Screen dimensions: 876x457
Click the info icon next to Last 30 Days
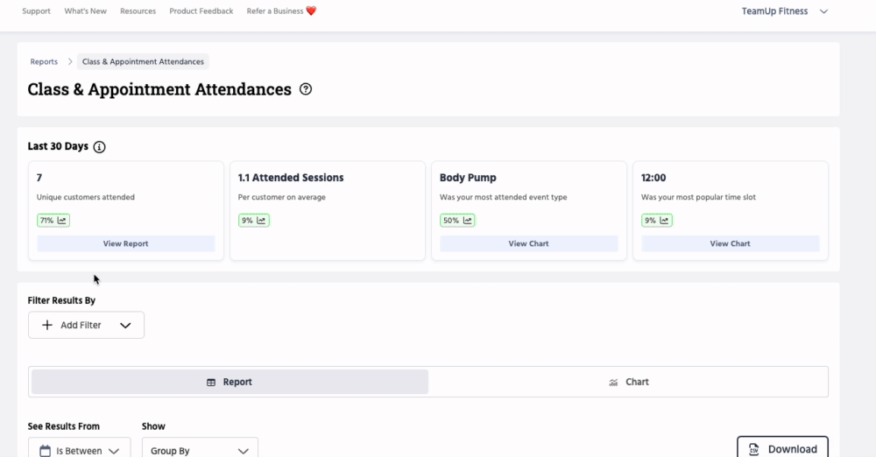tap(99, 147)
